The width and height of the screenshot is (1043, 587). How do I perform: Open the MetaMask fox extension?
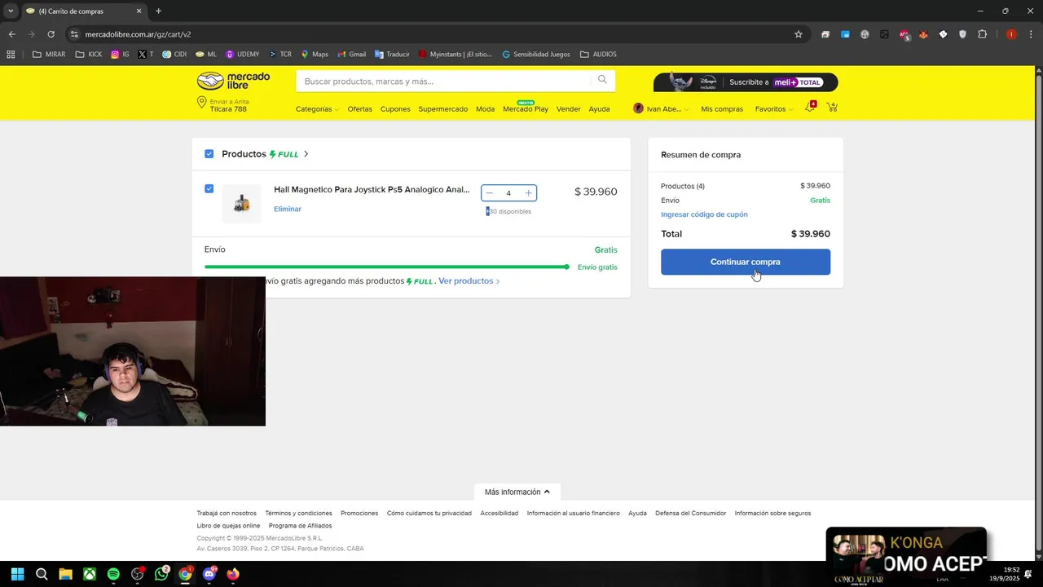click(923, 34)
